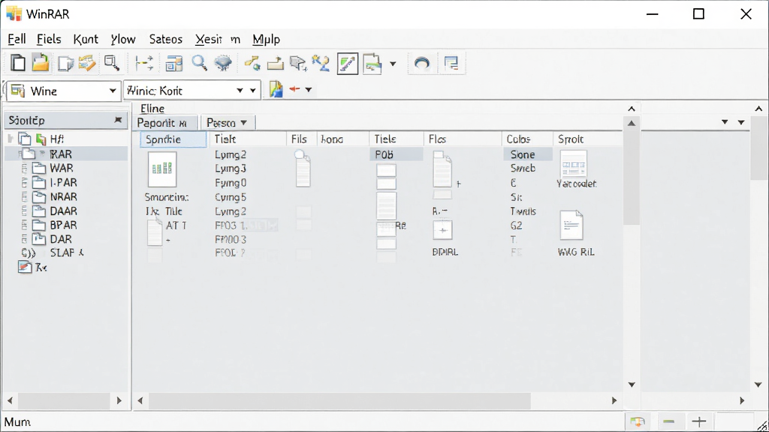This screenshot has height=432, width=769.
Task: Click the cascading windows toolbar icon
Action: (451, 63)
